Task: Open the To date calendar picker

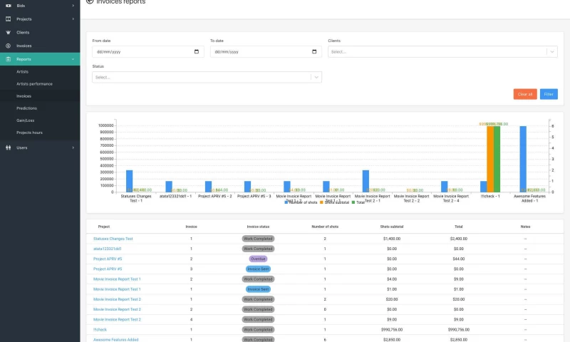Action: coord(314,52)
